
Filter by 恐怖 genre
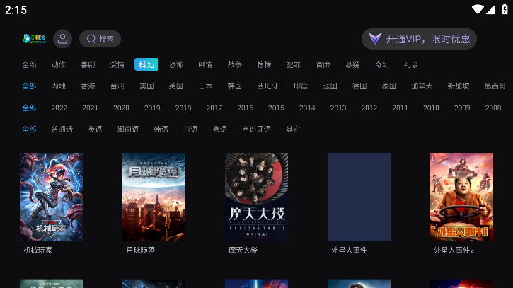pyautogui.click(x=176, y=64)
